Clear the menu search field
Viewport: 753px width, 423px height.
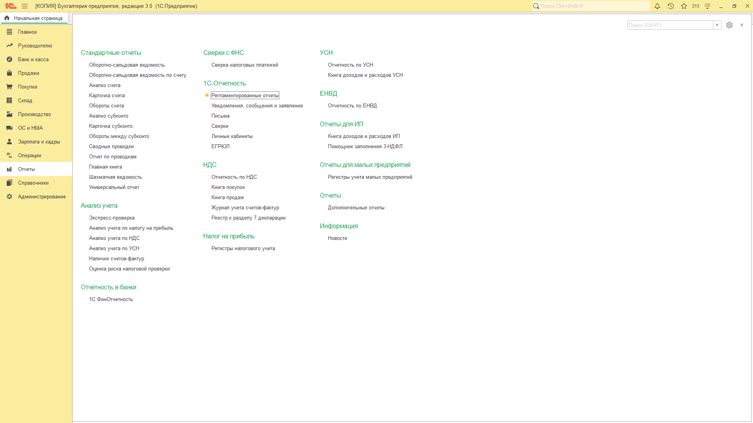pyautogui.click(x=717, y=25)
